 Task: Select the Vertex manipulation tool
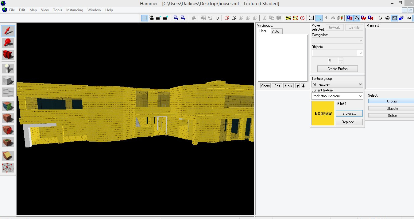8,167
